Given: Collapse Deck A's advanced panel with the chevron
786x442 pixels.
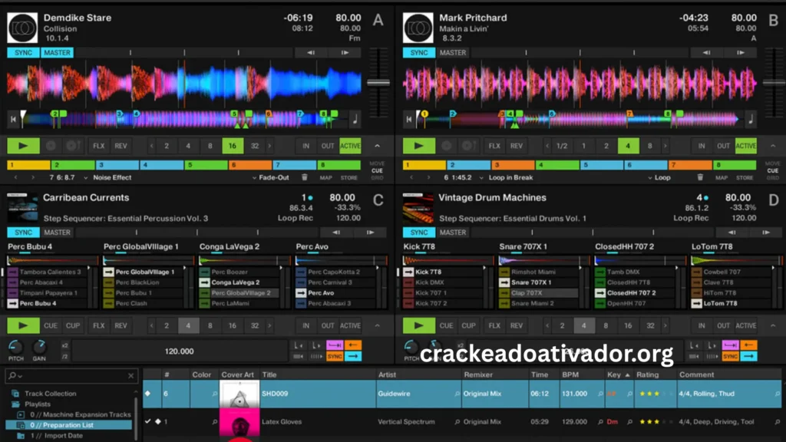Looking at the screenshot, I should click(x=378, y=145).
